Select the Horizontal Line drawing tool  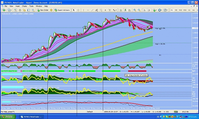pyautogui.click(x=88, y=10)
